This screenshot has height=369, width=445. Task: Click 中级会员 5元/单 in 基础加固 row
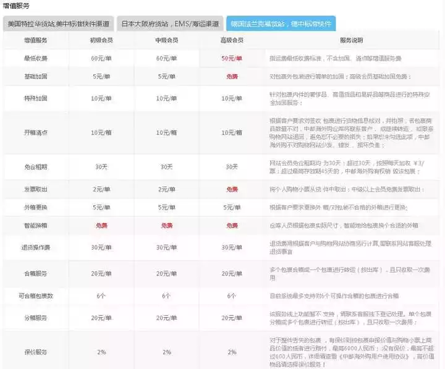167,77
